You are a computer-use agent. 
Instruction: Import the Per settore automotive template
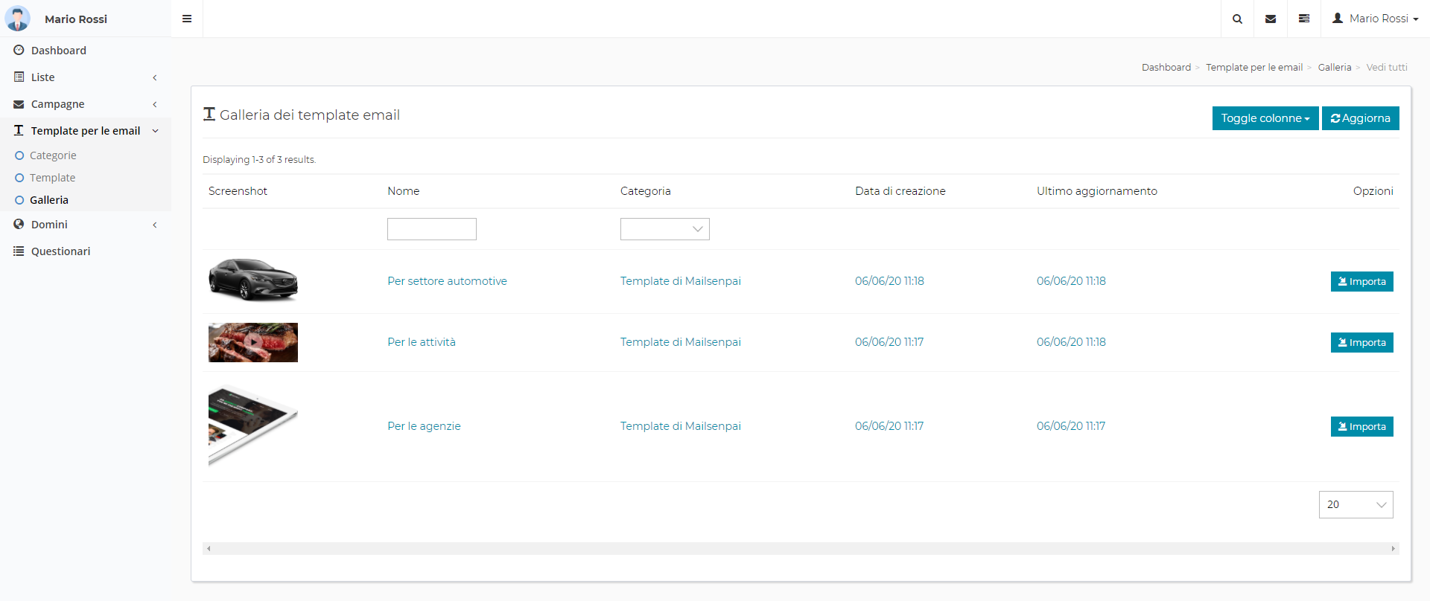[x=1361, y=282]
